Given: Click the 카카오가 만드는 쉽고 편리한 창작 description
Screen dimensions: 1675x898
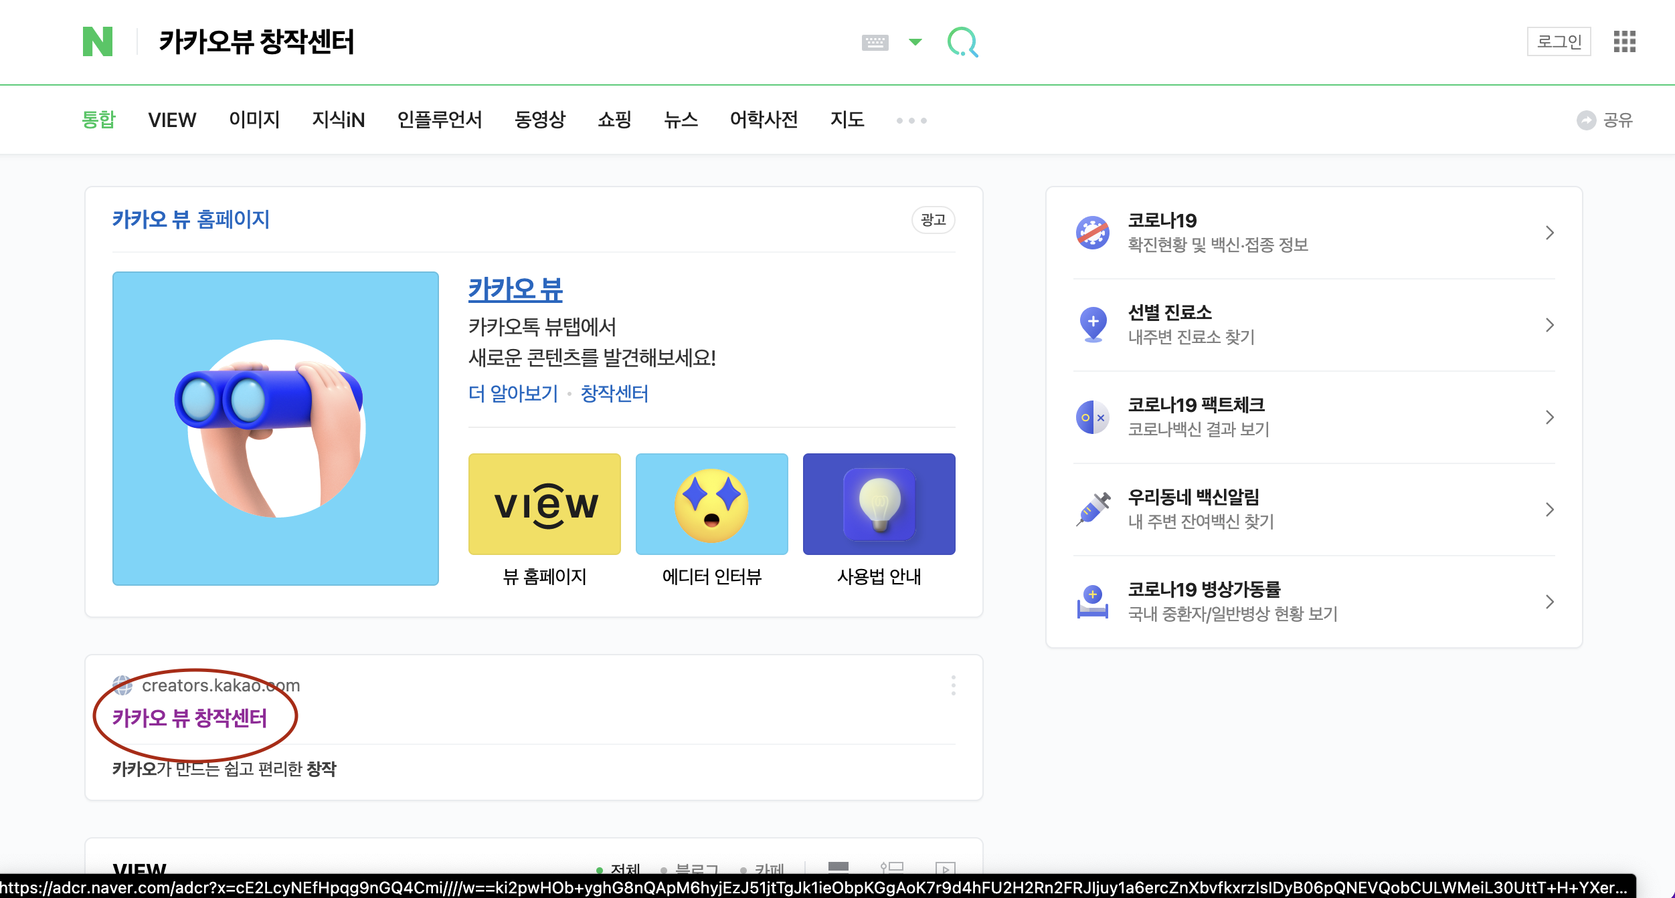Looking at the screenshot, I should coord(224,769).
